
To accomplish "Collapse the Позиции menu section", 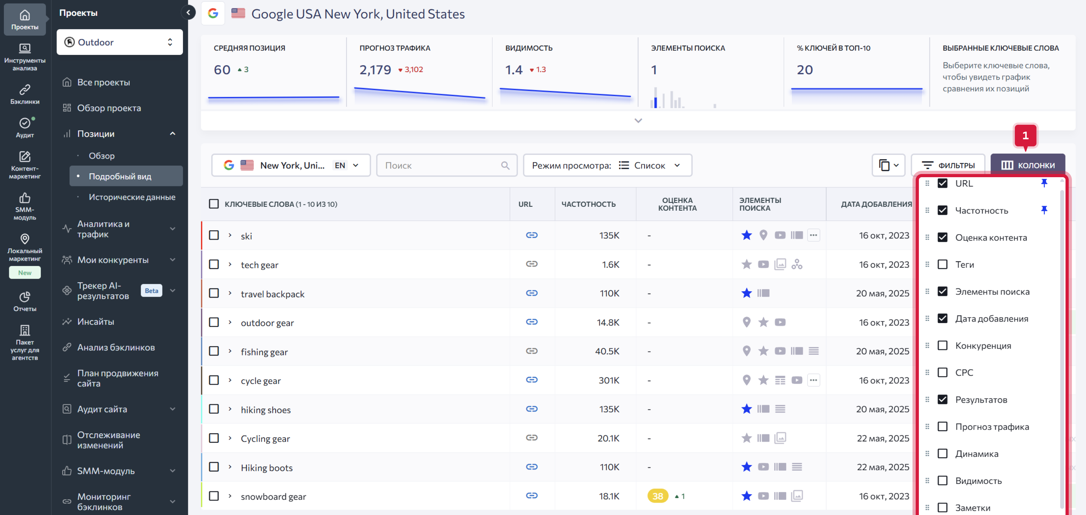I will [x=172, y=134].
